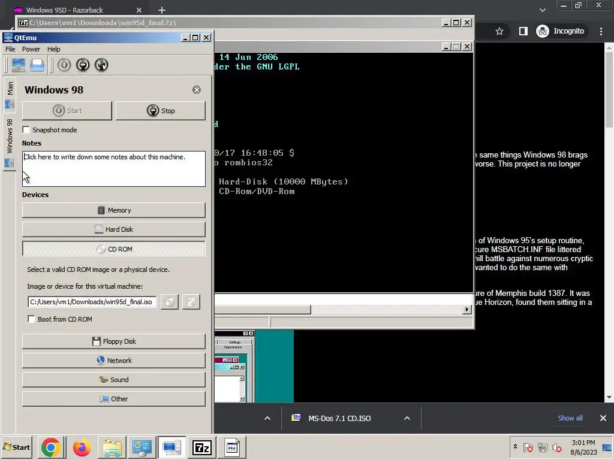Expand the Hard Disk device section
This screenshot has width=614, height=460.
(113, 229)
